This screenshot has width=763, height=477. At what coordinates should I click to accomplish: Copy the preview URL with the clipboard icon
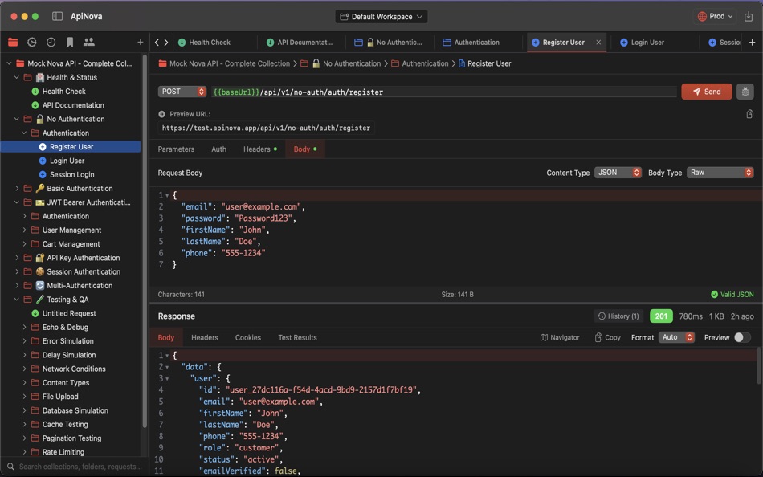(750, 114)
